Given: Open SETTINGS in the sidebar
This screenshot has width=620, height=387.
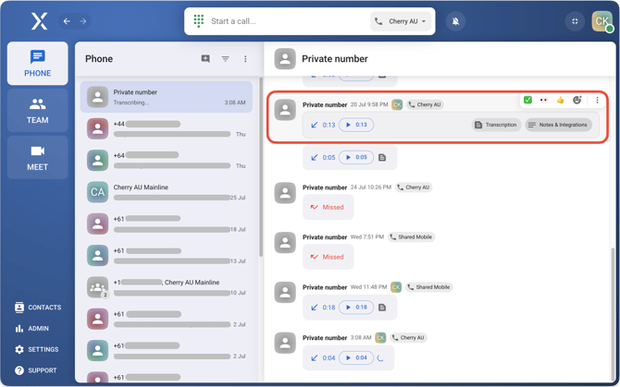Looking at the screenshot, I should 37,349.
